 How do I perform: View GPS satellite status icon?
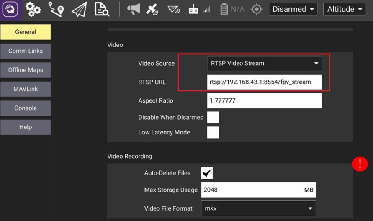[x=152, y=9]
